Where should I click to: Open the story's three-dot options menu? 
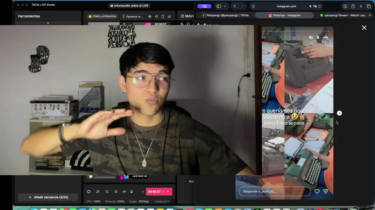click(x=325, y=37)
